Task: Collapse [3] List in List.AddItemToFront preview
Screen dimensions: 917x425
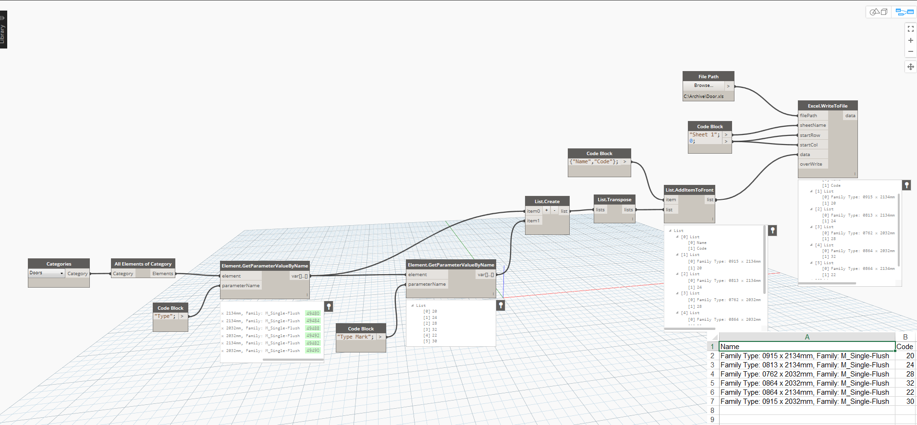Action: 677,293
